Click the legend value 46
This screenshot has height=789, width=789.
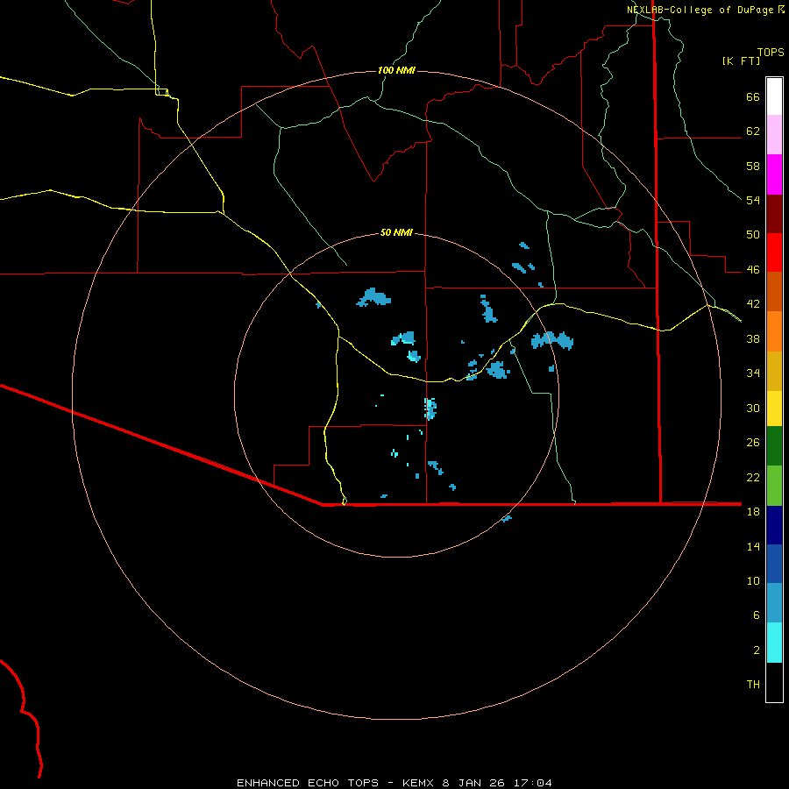point(753,270)
